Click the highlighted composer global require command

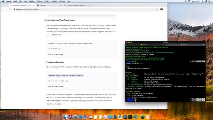click(x=66, y=75)
